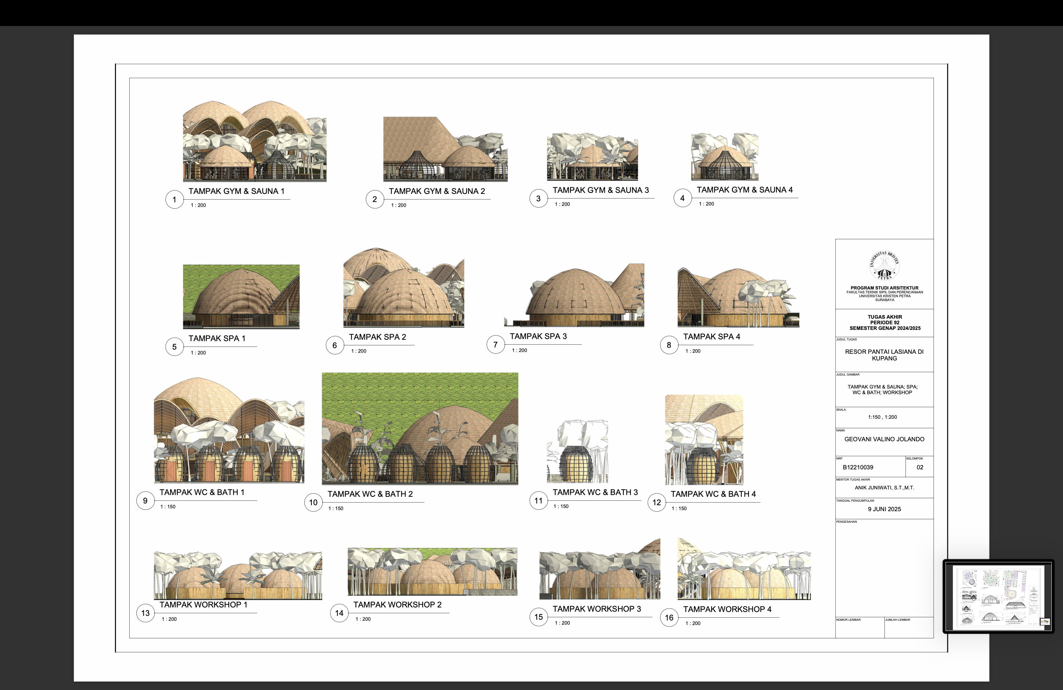The height and width of the screenshot is (690, 1063).
Task: Click view number 3 circle marker
Action: tap(538, 198)
